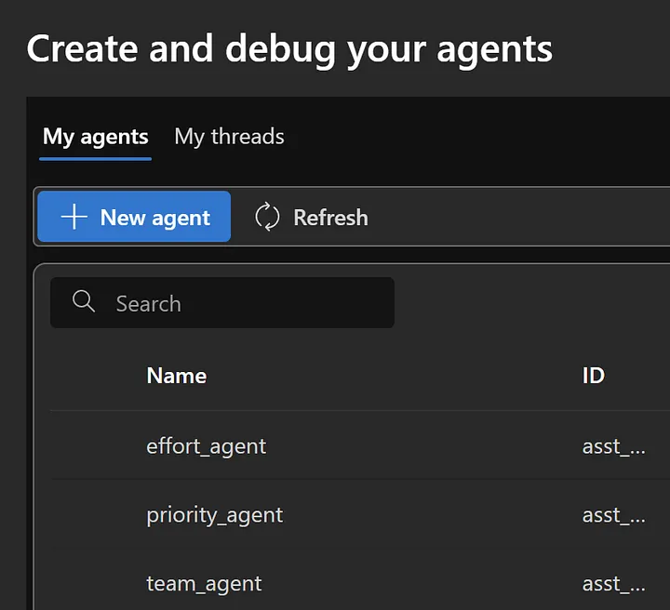Click the ID column header
The image size is (670, 610).
pyautogui.click(x=593, y=376)
